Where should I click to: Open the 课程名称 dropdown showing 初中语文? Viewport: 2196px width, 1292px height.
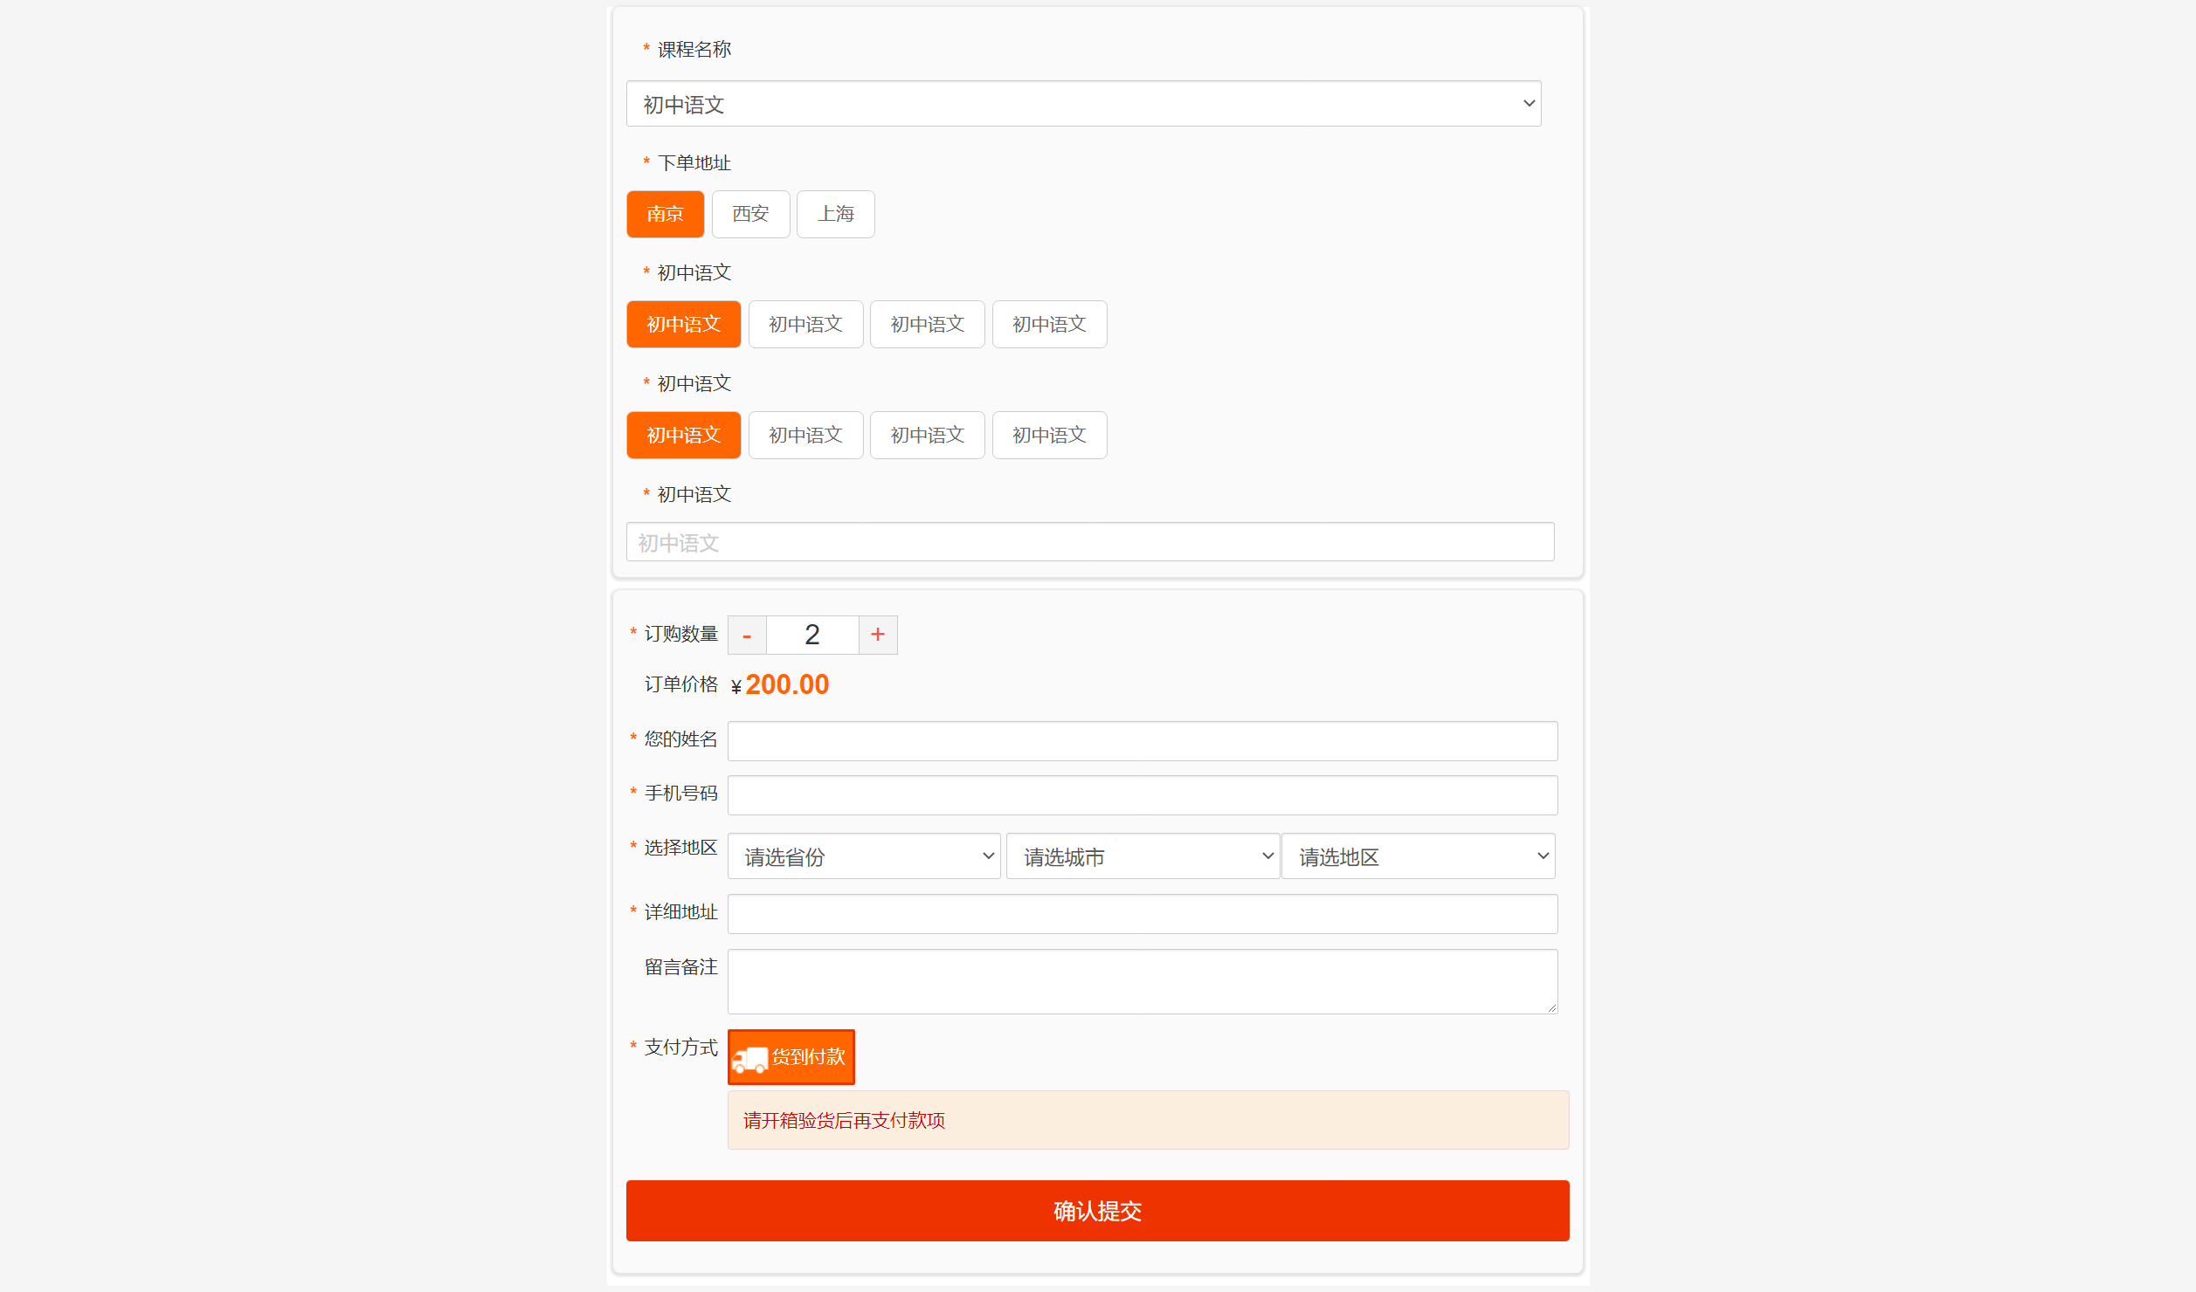[1083, 104]
